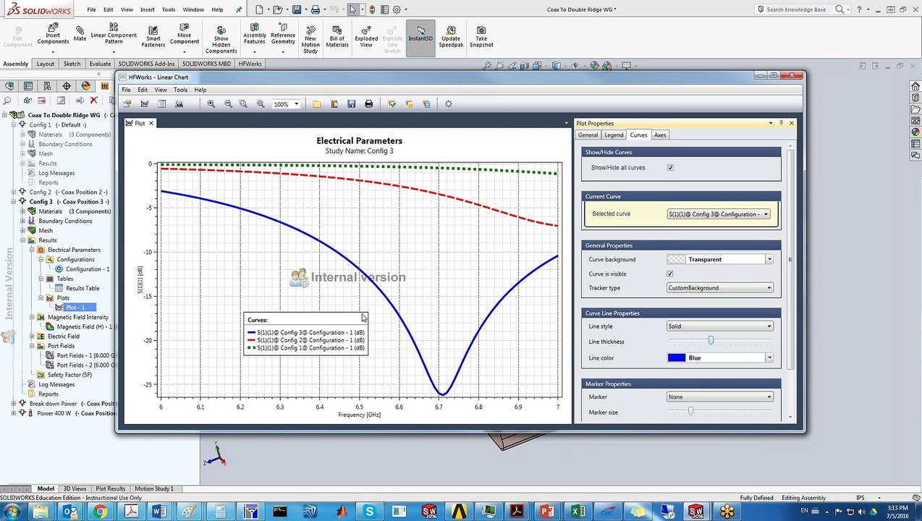Open the Line color Blue swatch dropdown
The width and height of the screenshot is (922, 521).
[x=720, y=358]
